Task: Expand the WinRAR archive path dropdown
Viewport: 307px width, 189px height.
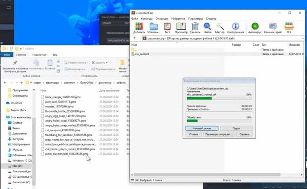Action: point(302,38)
